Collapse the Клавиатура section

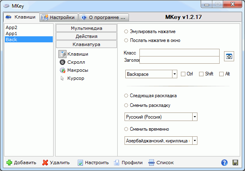pos(86,44)
